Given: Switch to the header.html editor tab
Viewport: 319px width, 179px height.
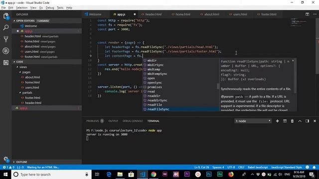Looking at the screenshot, I should [154, 14].
